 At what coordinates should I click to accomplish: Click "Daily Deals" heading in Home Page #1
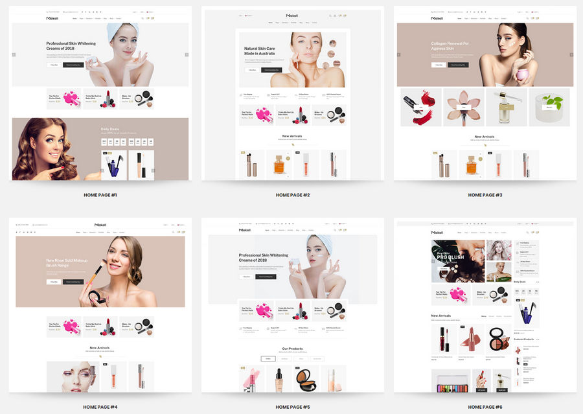point(110,129)
